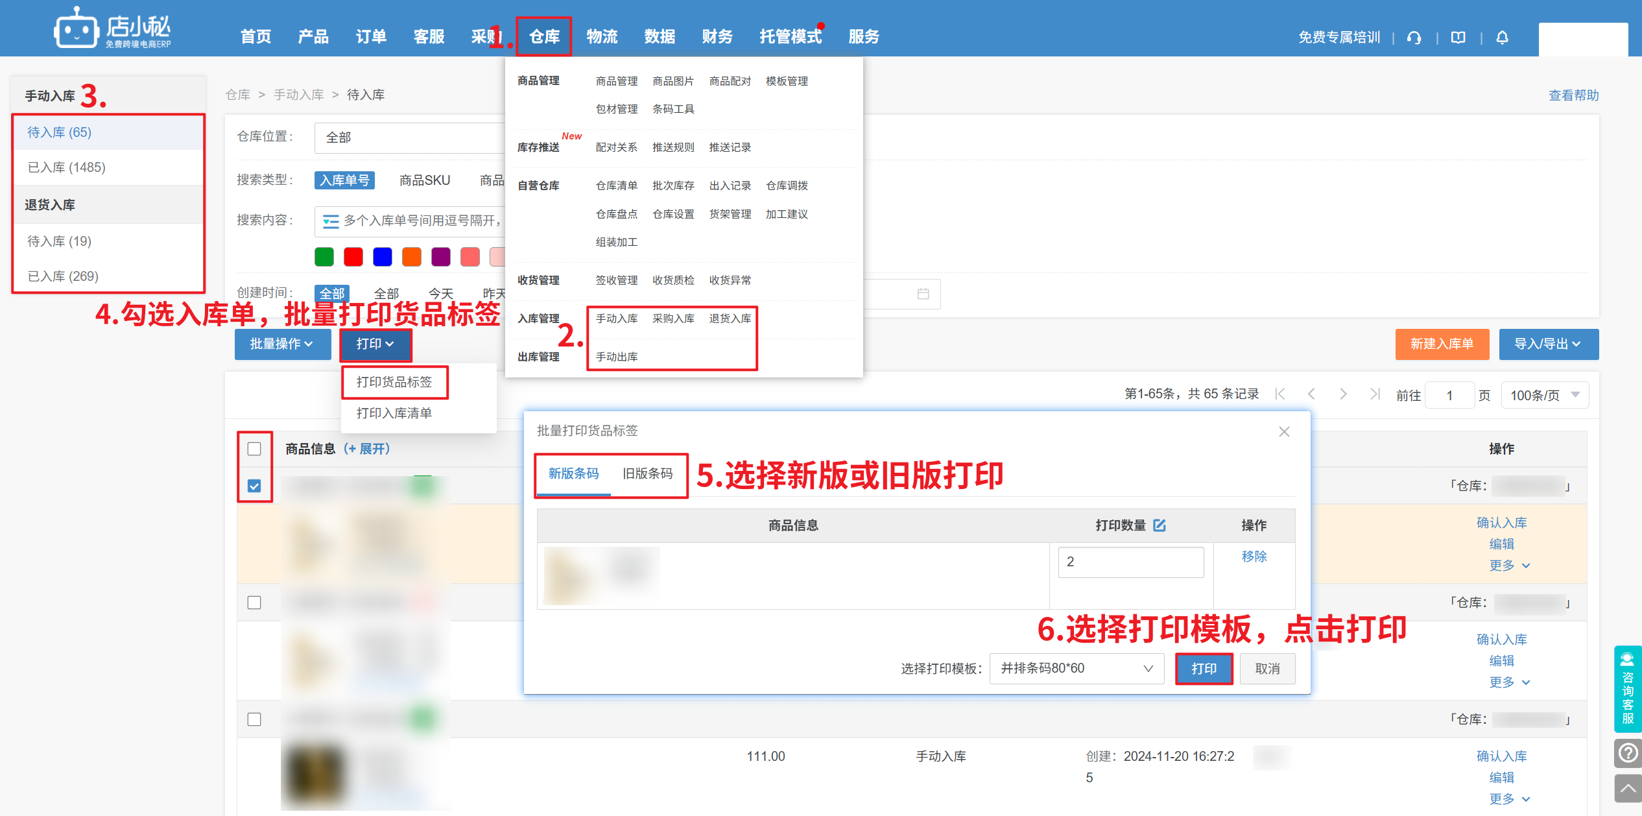
Task: Click the calendar icon in date field
Action: [923, 294]
